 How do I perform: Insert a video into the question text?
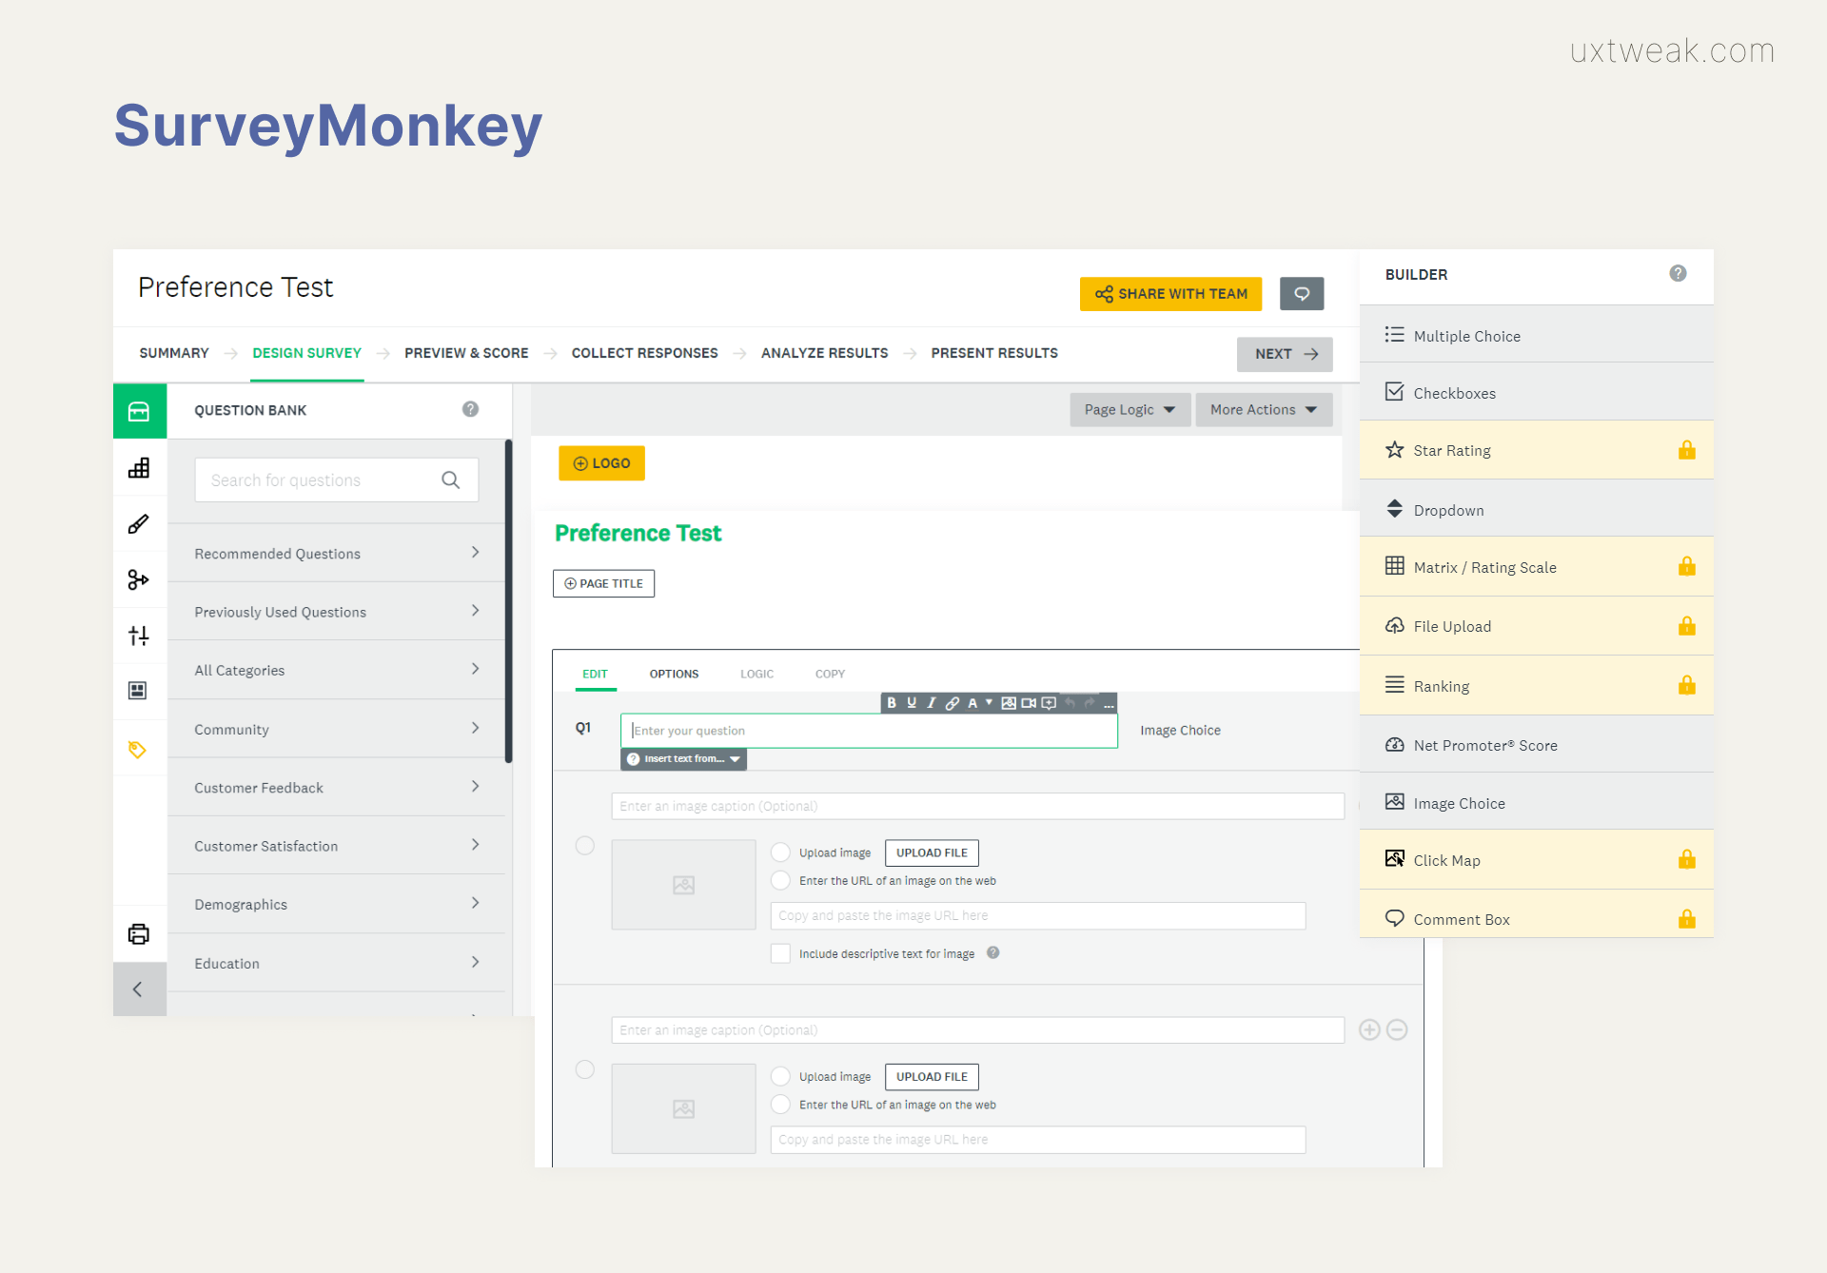pos(1029,703)
